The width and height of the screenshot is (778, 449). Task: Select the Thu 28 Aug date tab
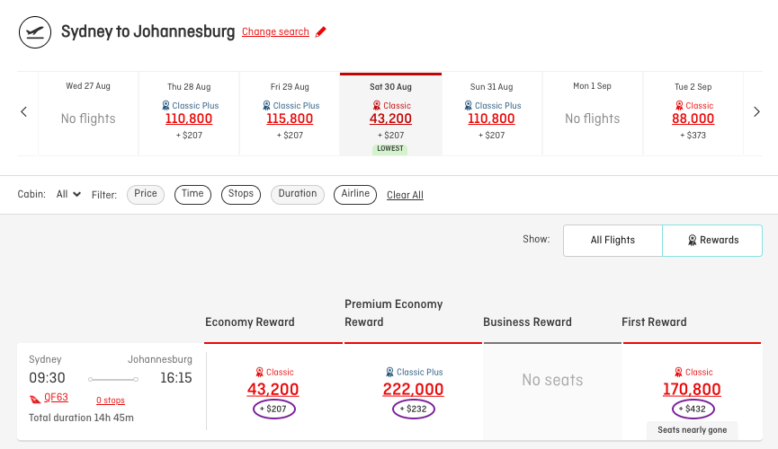coord(189,114)
